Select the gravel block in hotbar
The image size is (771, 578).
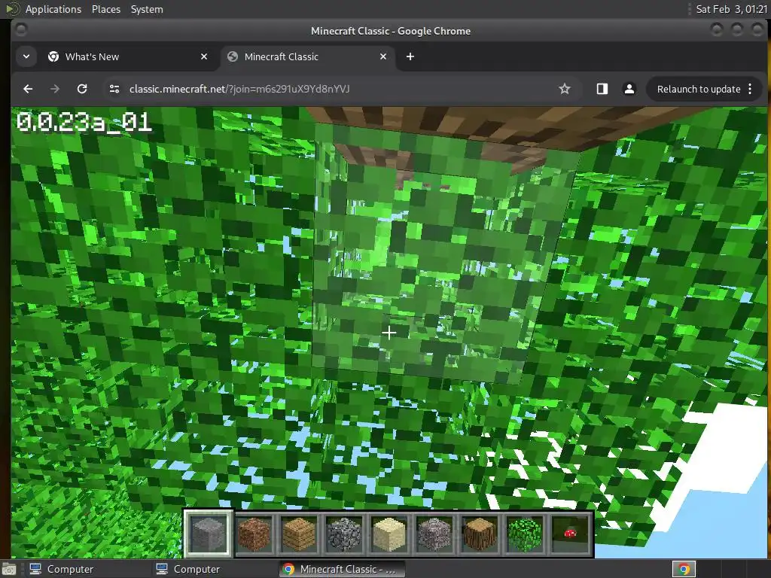pos(434,534)
